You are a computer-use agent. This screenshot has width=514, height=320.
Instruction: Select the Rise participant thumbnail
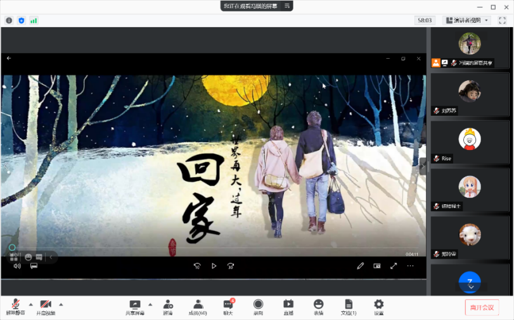coord(470,142)
